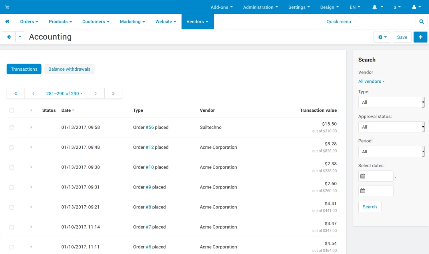Open the Approval status select box
Viewport: 429px width, 254px height.
coord(391,127)
